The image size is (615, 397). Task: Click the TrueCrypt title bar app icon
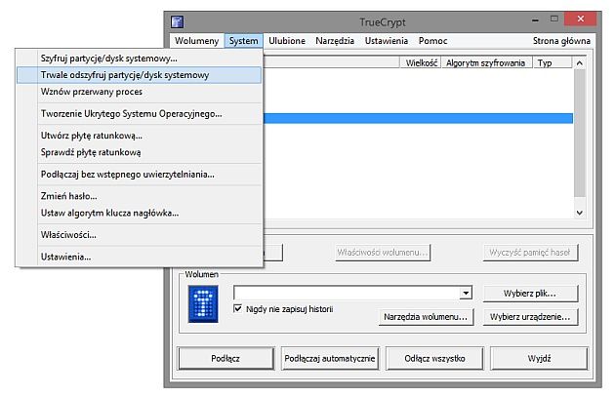[178, 21]
